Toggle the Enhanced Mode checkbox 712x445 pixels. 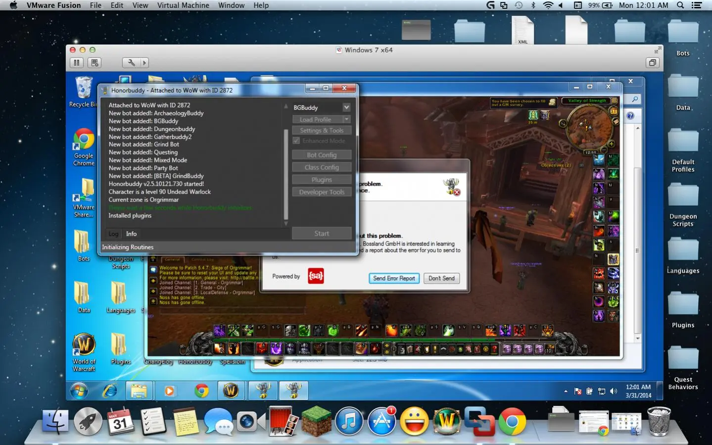[296, 141]
